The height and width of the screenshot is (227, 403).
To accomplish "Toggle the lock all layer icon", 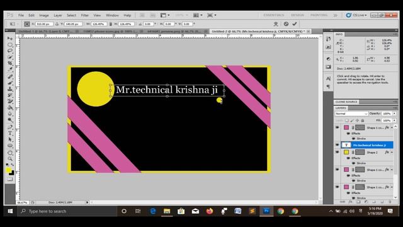I will coord(363,120).
